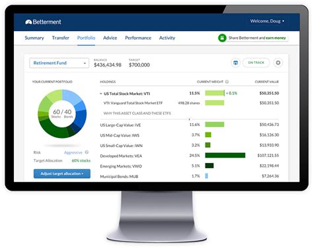This screenshot has width=313, height=248.
Task: Open the Welcome, Doug account menu
Action: (267, 21)
